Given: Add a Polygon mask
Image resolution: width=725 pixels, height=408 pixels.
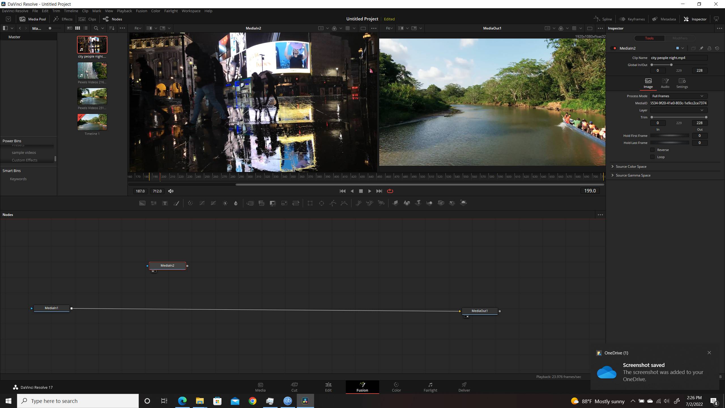Looking at the screenshot, I should coord(333,203).
